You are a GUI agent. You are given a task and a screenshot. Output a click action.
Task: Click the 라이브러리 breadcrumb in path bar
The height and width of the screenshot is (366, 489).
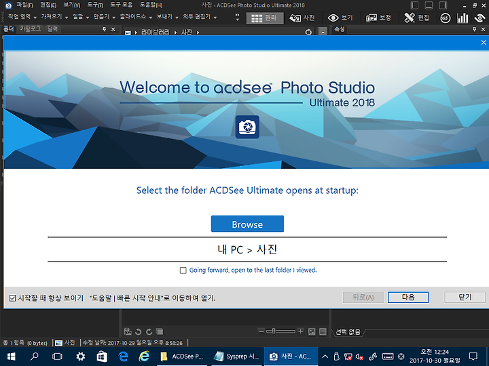[156, 32]
